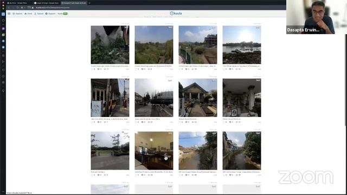This screenshot has width=347, height=195.
Task: Open more options for wet road post
Action: click(171, 122)
